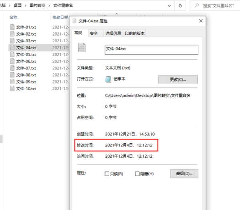Click the file name input field 文件-04.txt
240x210 pixels.
(x=152, y=50)
